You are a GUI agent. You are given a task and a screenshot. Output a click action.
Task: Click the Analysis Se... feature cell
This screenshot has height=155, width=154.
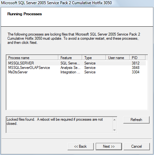[x=70, y=68]
